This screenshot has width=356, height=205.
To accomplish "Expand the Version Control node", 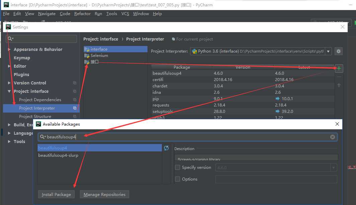I will coord(9,83).
